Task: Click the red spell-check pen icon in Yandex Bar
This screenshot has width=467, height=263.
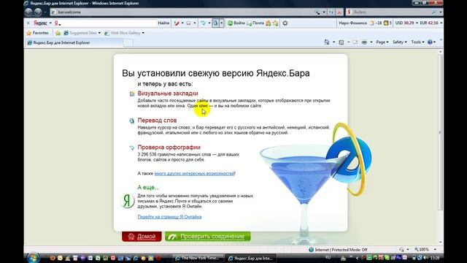Action: pos(177,23)
